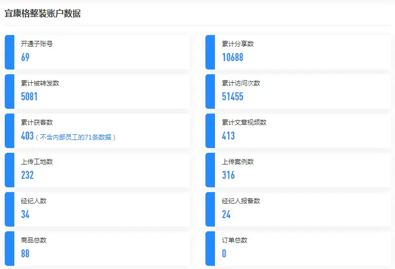Click the 经纪人数 label
Screen dimensions: 395x269
34,201
